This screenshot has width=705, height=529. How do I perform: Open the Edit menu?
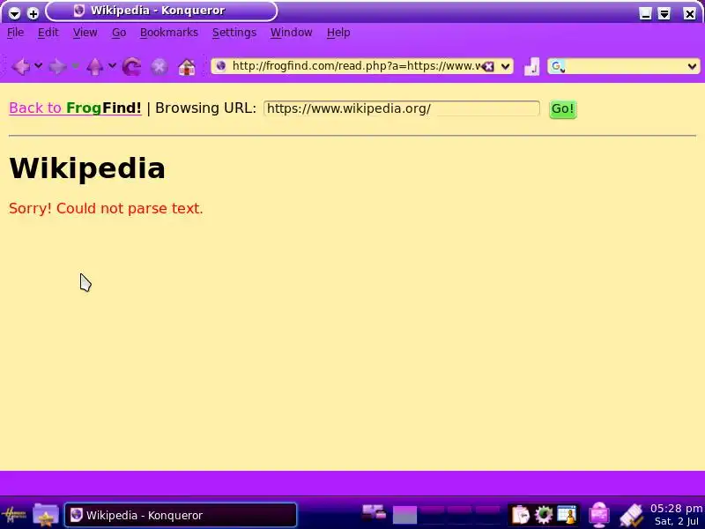tap(48, 33)
